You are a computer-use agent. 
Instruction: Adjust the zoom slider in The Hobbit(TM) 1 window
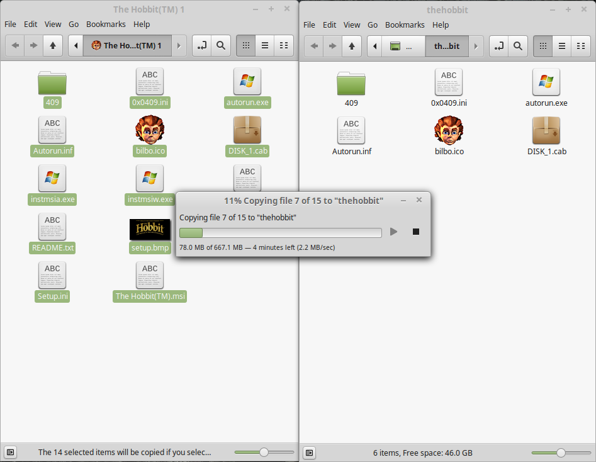[264, 452]
